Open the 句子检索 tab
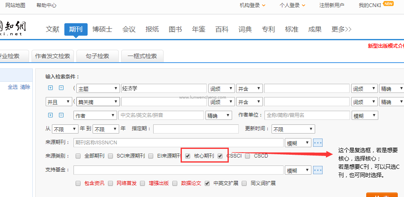Viewport: 404px width, 197px height. (98, 56)
